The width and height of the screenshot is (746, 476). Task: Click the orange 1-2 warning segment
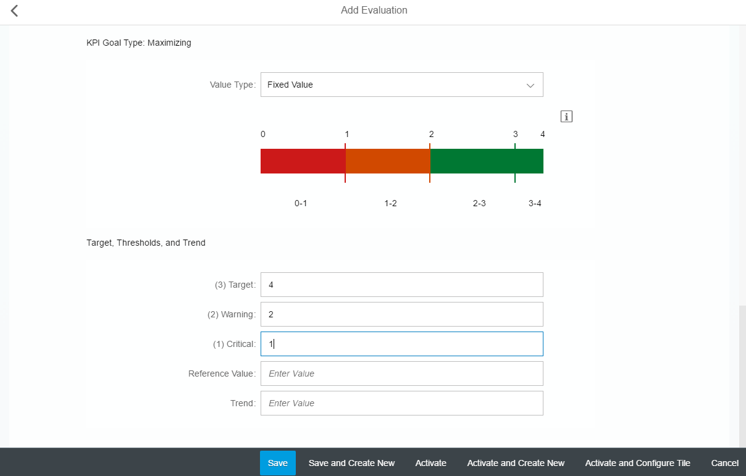click(x=387, y=161)
